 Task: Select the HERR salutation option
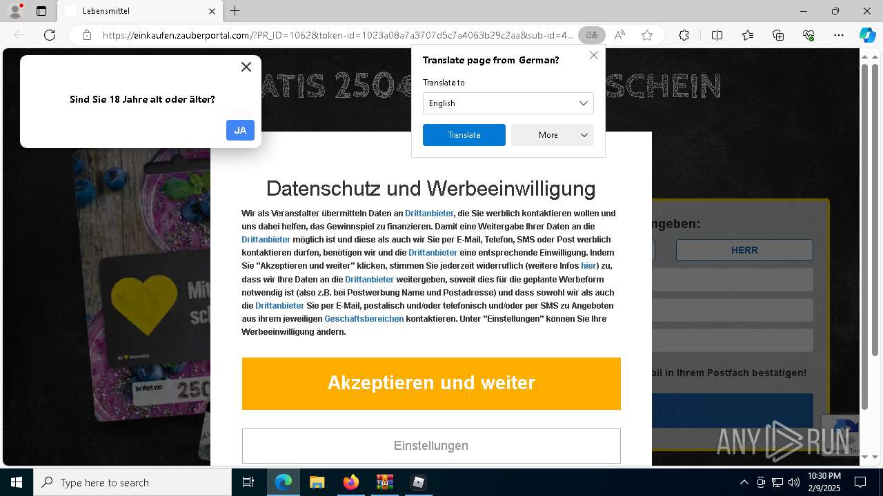[744, 250]
